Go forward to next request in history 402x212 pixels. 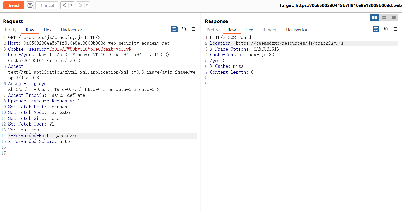[80, 5]
